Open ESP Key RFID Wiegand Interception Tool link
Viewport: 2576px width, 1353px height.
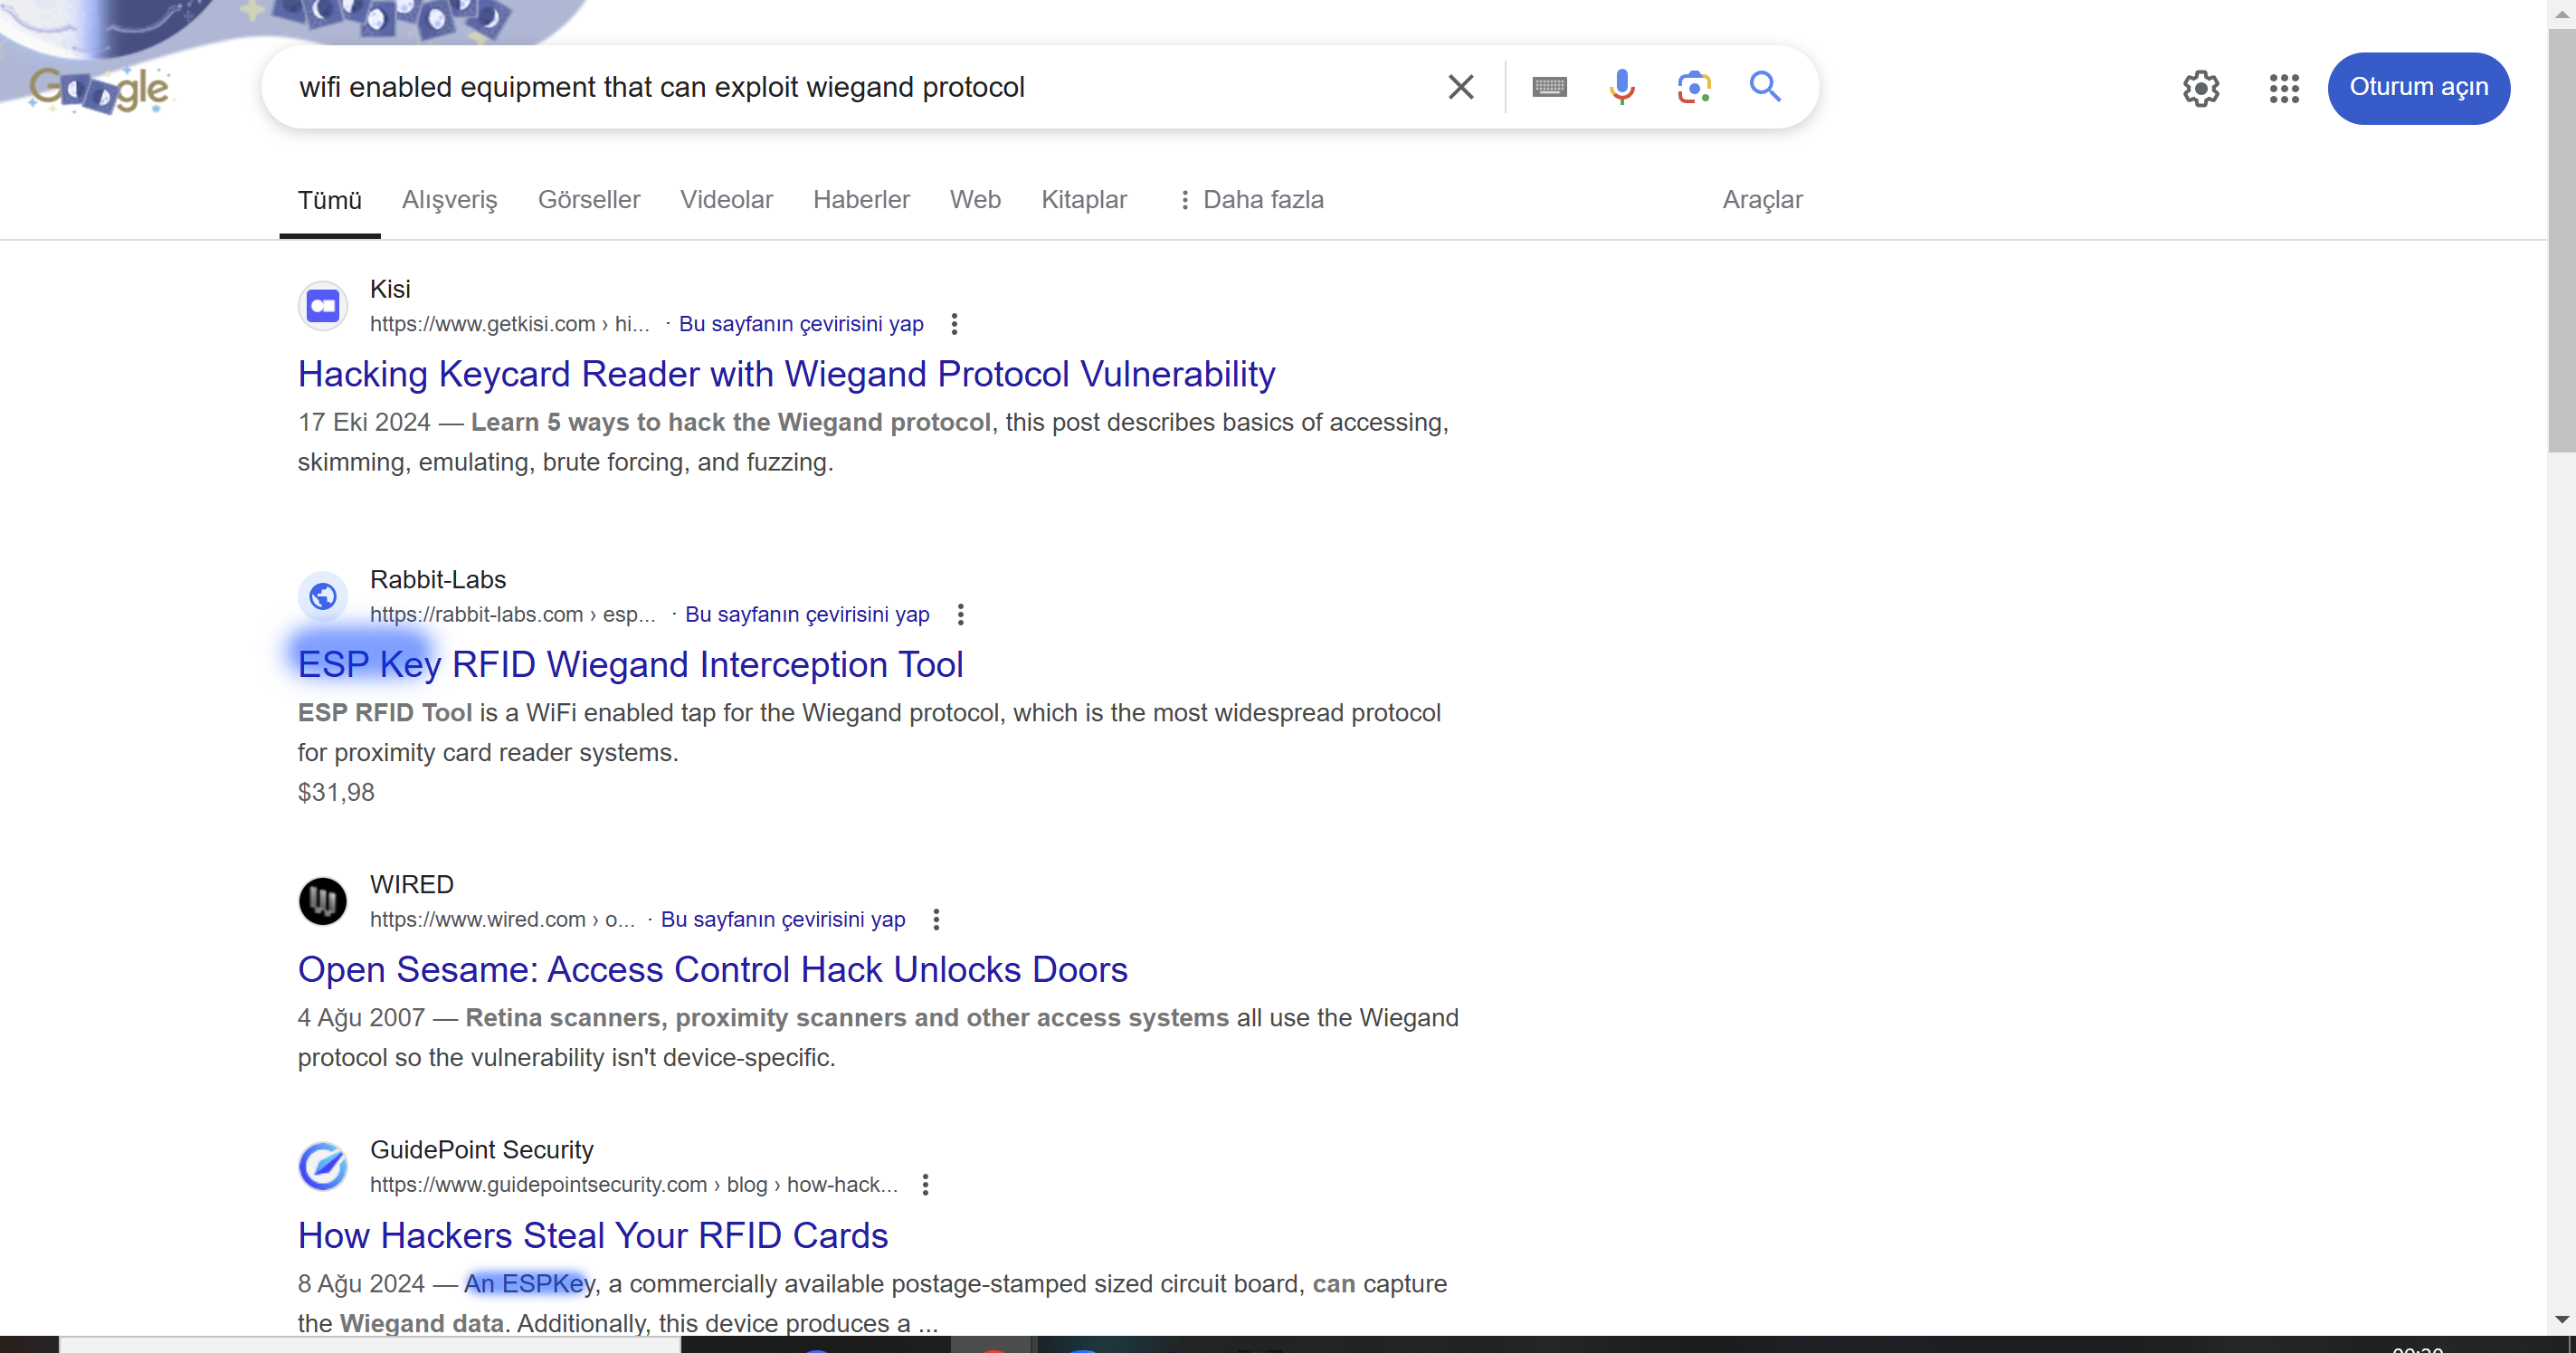point(630,664)
